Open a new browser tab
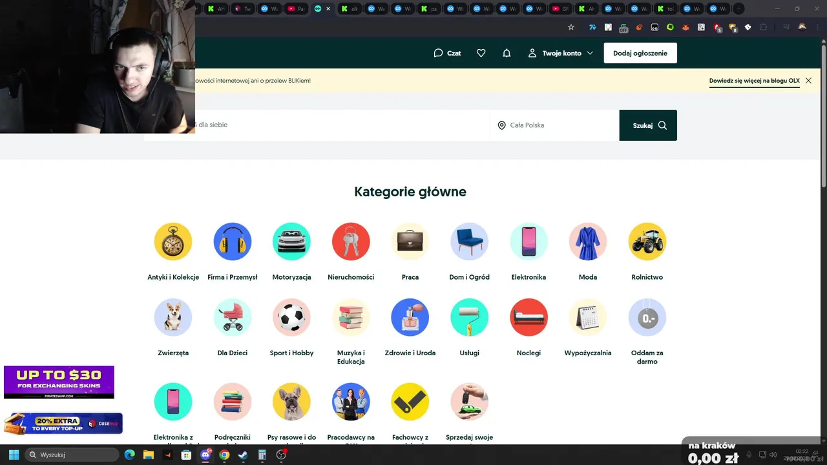Screen dimensions: 827x465 pos(738,9)
